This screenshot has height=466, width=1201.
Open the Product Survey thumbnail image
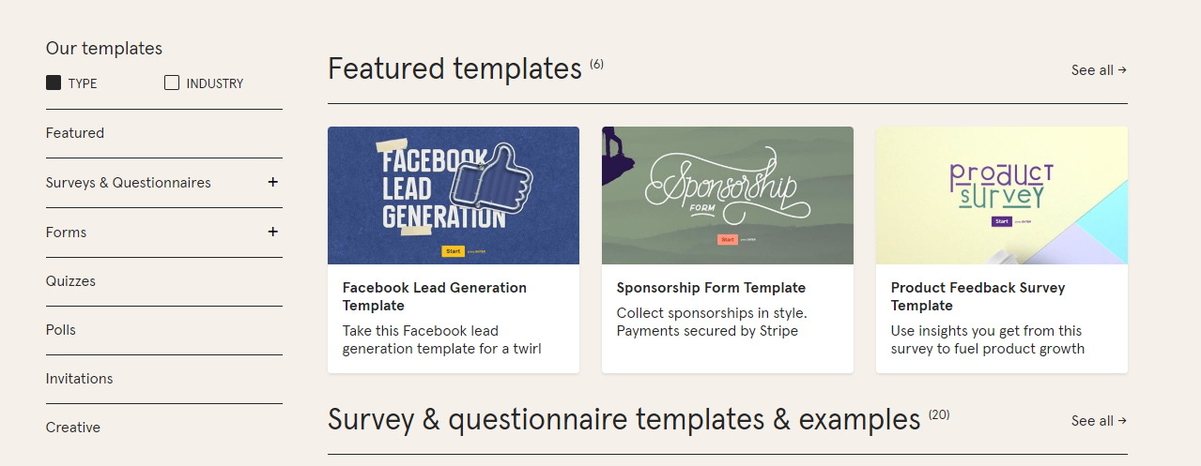pos(1002,195)
